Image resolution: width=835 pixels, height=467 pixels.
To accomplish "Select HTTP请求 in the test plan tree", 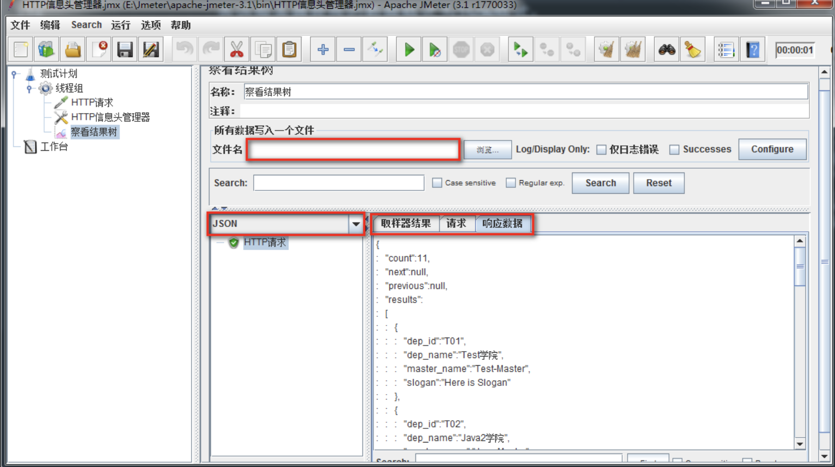I will (x=92, y=102).
